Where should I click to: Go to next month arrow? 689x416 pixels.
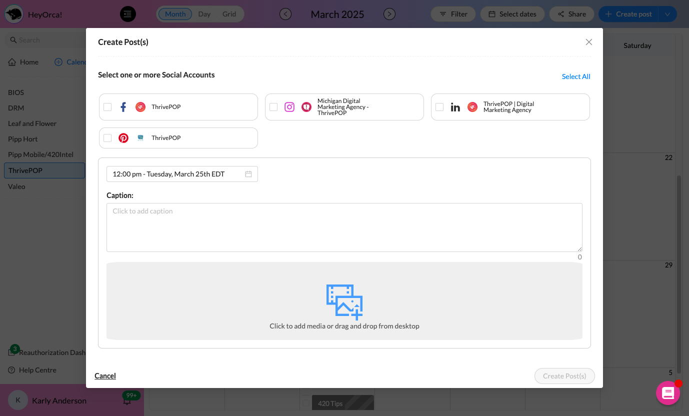pyautogui.click(x=389, y=14)
